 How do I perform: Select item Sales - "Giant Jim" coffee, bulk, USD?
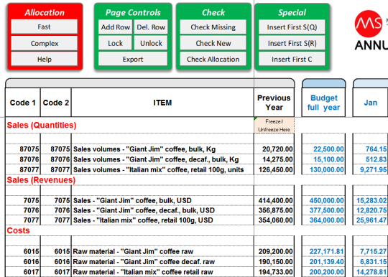(x=162, y=200)
